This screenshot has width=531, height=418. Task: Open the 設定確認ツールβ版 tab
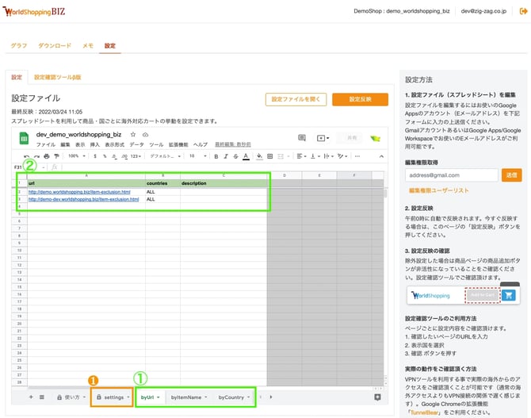(x=57, y=77)
